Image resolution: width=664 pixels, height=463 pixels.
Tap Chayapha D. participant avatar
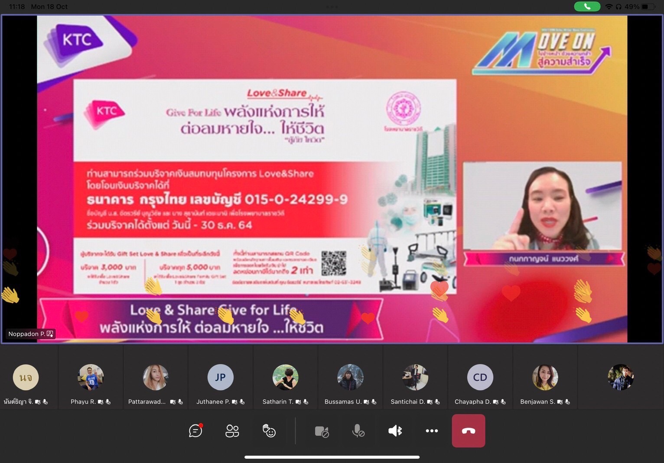coord(480,377)
